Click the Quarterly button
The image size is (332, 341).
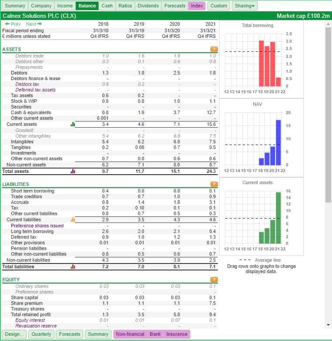[x=41, y=334]
